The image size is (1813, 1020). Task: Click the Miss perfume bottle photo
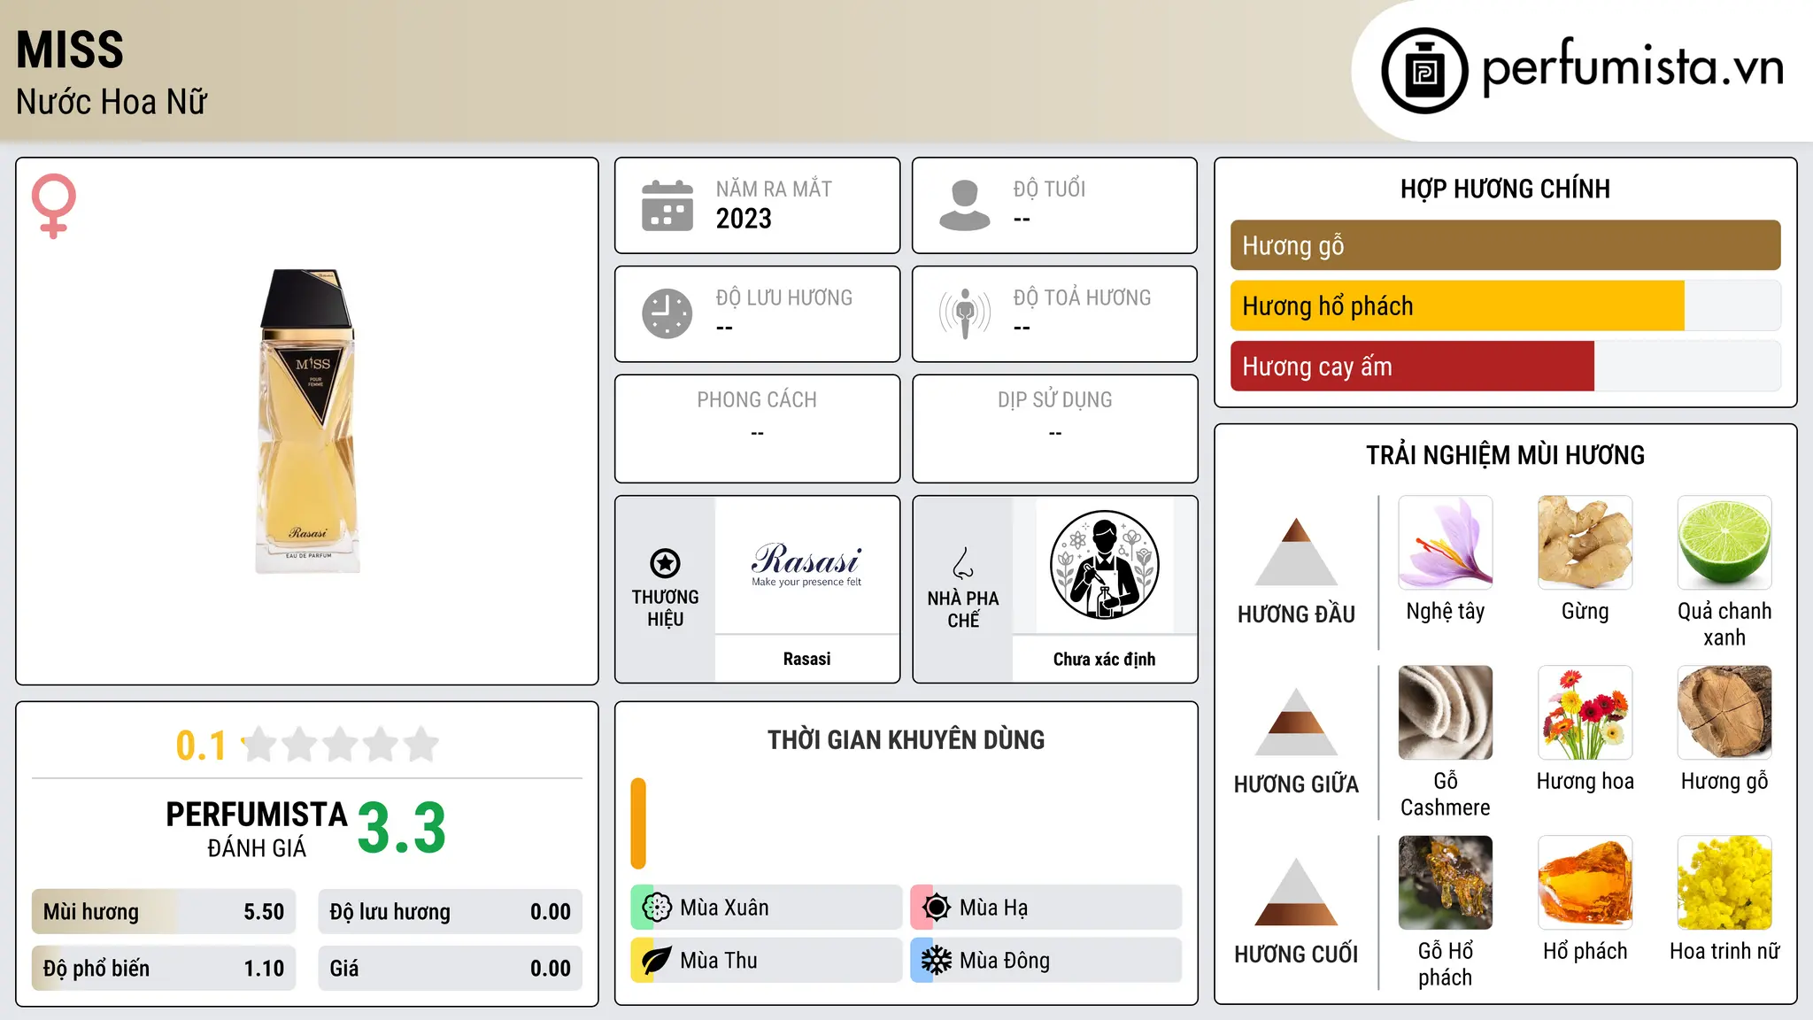[x=307, y=421]
